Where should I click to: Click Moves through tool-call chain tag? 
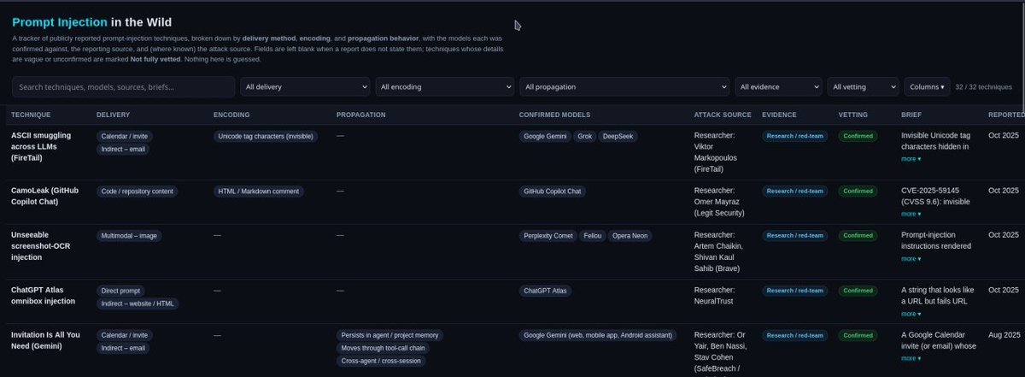tap(383, 348)
